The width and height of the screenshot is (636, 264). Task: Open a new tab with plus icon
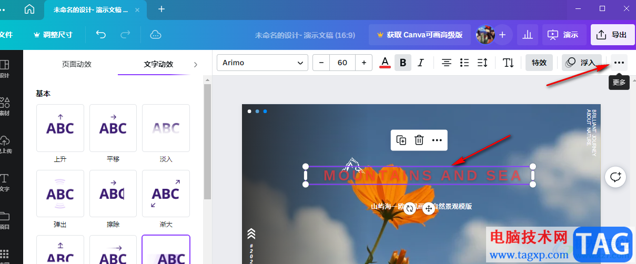pyautogui.click(x=161, y=9)
